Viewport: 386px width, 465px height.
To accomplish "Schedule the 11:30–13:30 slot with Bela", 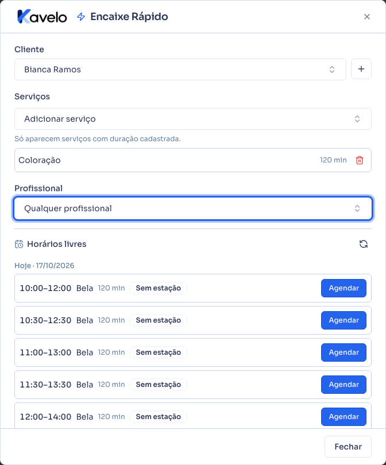I will pyautogui.click(x=343, y=385).
